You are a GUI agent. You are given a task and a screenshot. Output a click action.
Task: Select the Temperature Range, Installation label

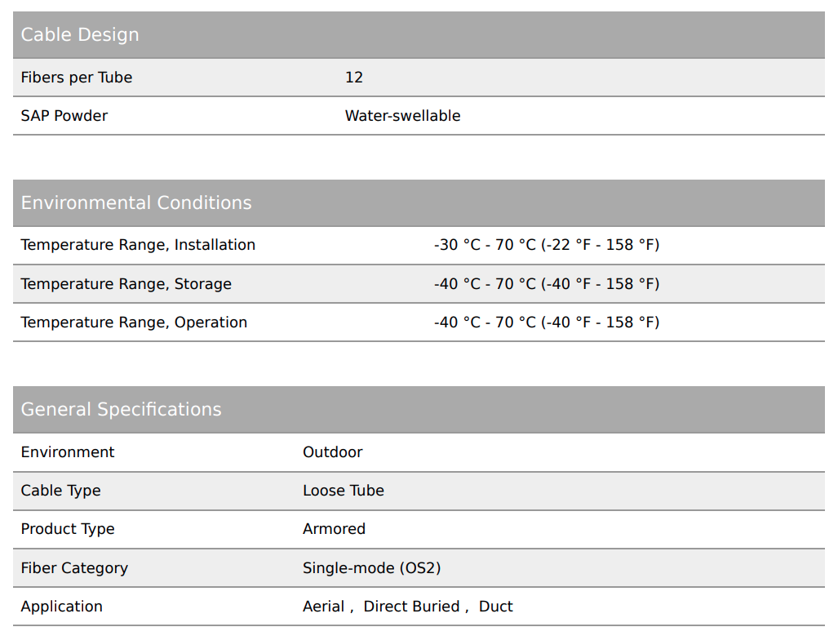[x=138, y=245]
